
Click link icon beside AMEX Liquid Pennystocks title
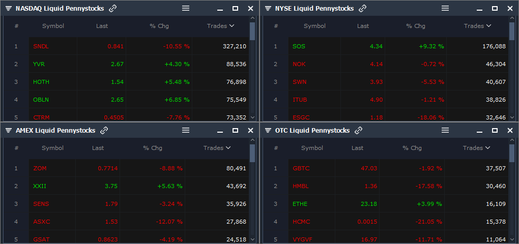pyautogui.click(x=104, y=131)
